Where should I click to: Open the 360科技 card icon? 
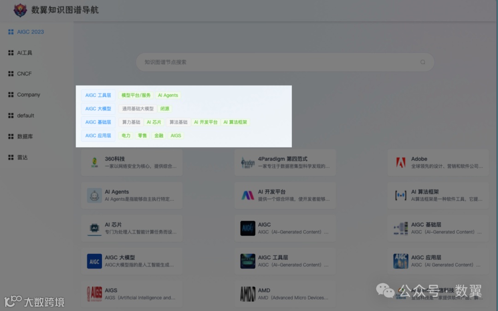(95, 162)
